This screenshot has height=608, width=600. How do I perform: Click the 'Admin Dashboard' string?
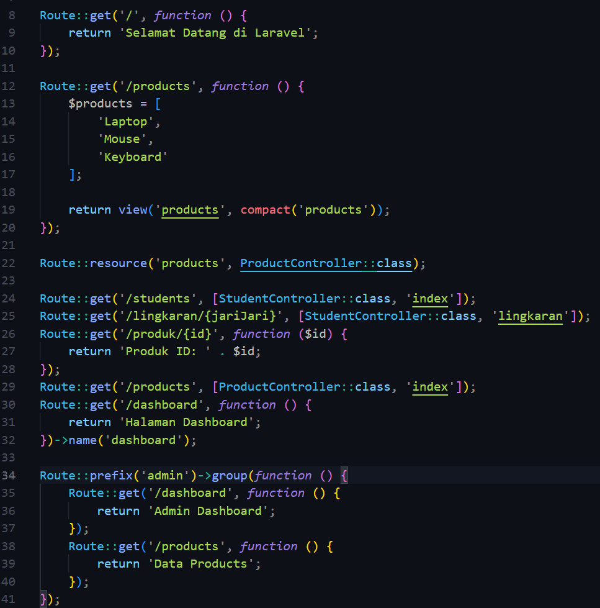coord(208,511)
